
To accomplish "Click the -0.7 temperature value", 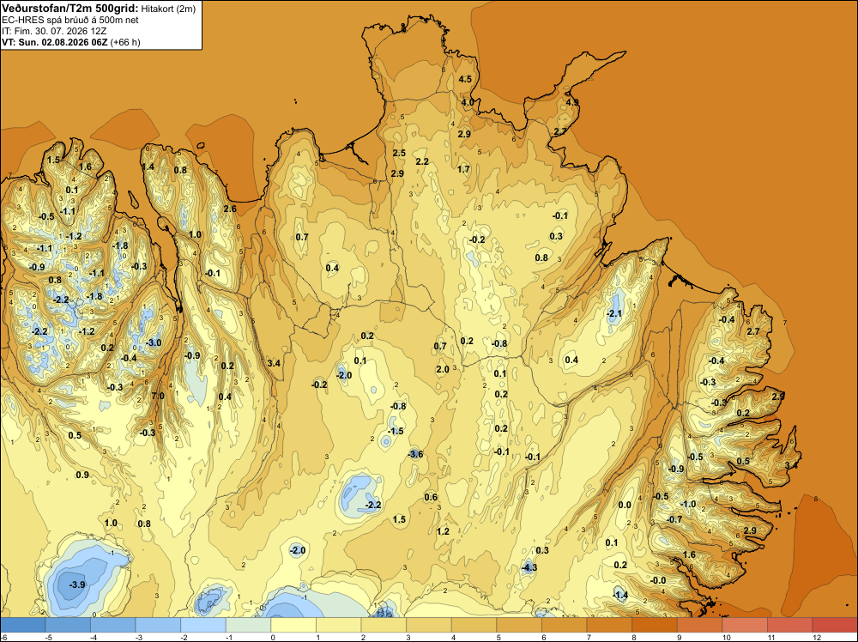I will point(674,519).
